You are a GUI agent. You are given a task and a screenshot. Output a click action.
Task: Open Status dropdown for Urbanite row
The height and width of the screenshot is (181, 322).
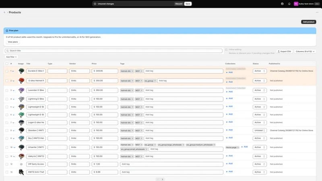point(260,147)
